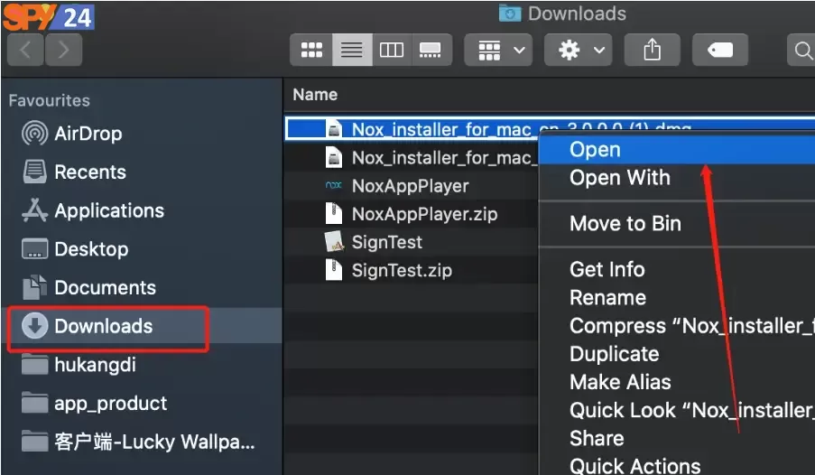The image size is (815, 475).
Task: Select Downloads in the sidebar
Action: coord(142,326)
